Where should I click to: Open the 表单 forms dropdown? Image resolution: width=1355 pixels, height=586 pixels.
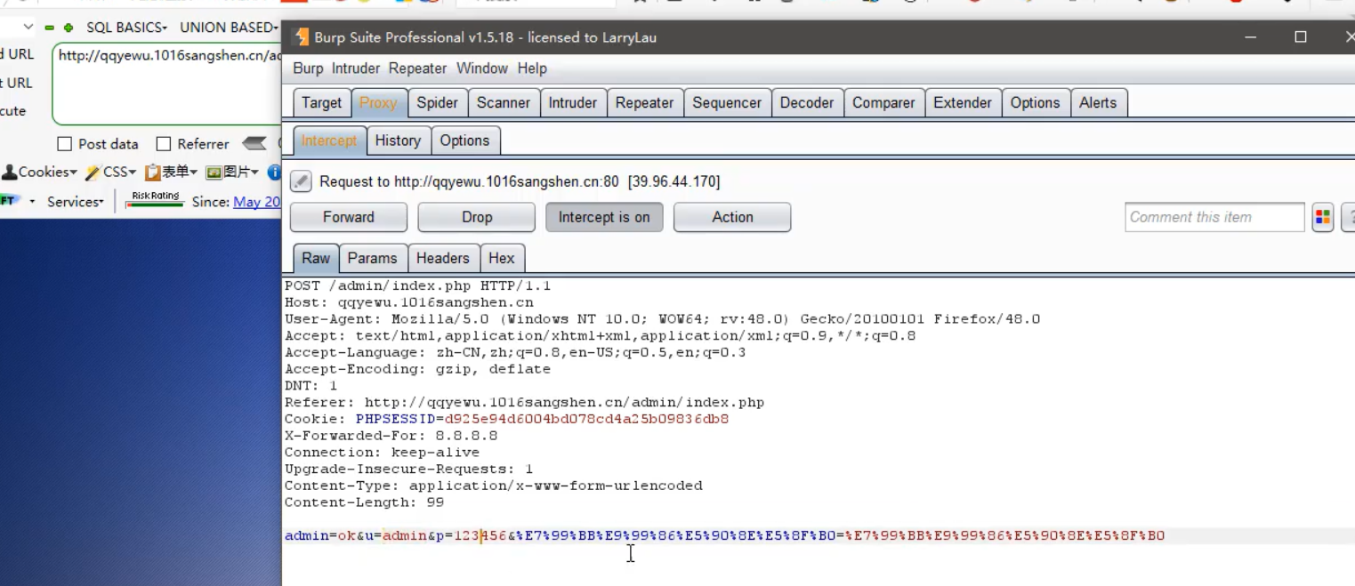(172, 172)
